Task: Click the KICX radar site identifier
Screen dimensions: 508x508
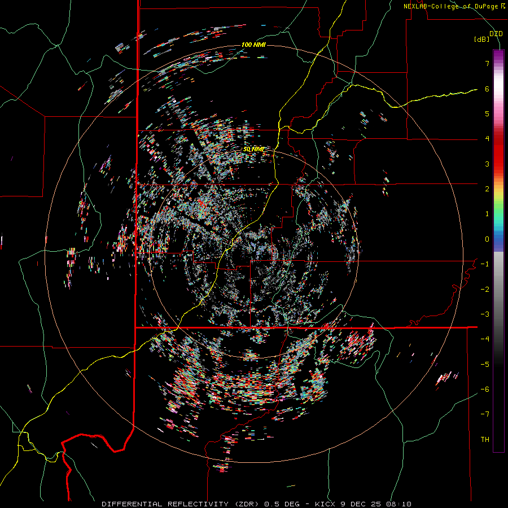Action: point(326,504)
